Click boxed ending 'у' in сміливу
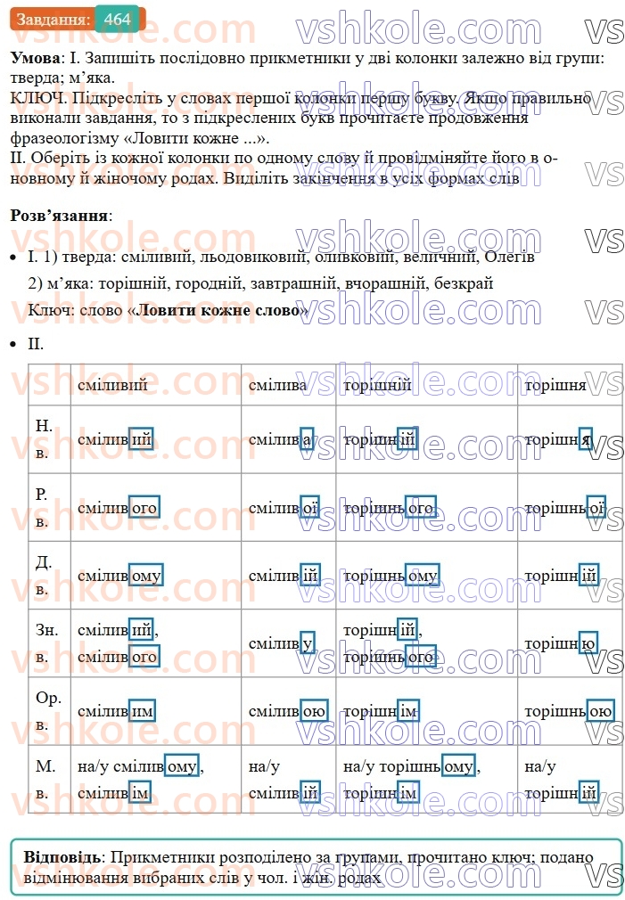The width and height of the screenshot is (625, 900). click(x=307, y=642)
